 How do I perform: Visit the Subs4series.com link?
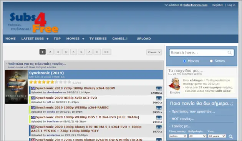coord(195,5)
